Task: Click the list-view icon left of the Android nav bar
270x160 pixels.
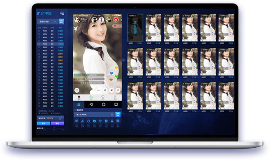Action: click(78, 104)
